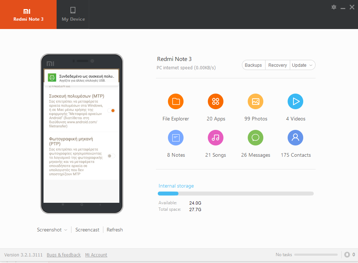
Task: Open the 26 Messages chat icon
Action: click(x=255, y=137)
